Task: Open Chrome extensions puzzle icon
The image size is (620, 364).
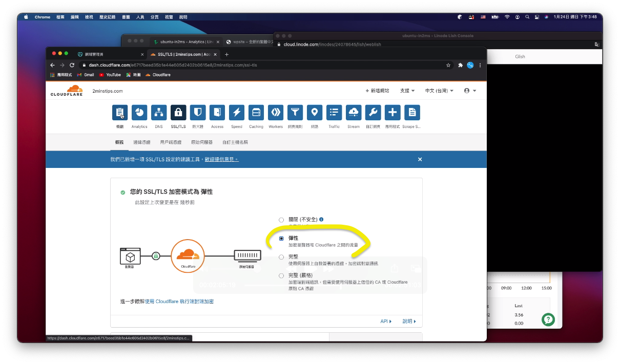Action: tap(461, 65)
